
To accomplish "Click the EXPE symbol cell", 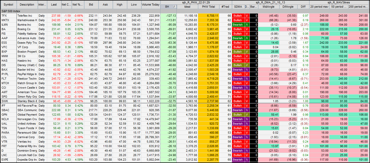I will (9, 160).
